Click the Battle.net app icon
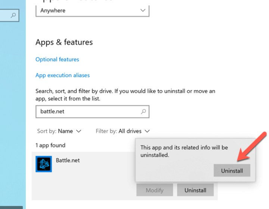The image size is (269, 209). [x=44, y=164]
